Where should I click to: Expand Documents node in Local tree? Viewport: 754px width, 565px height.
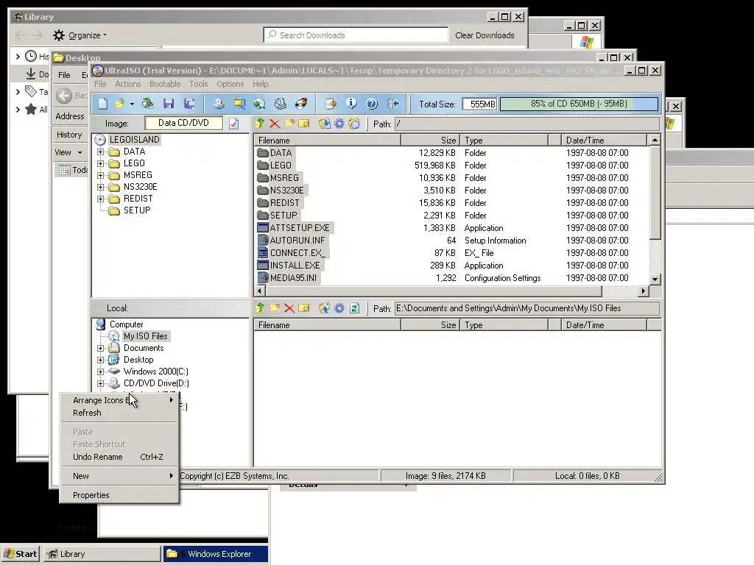(100, 348)
